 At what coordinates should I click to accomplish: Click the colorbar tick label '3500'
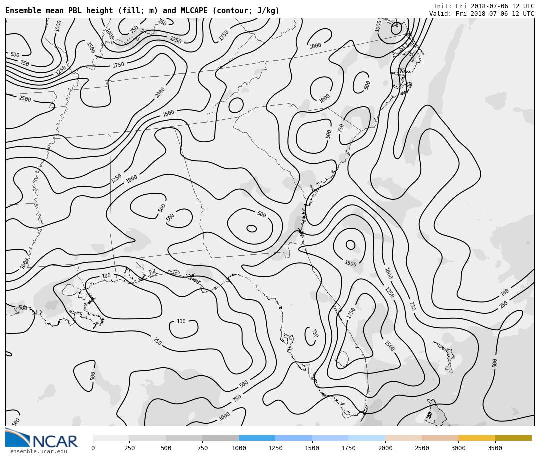point(495,448)
